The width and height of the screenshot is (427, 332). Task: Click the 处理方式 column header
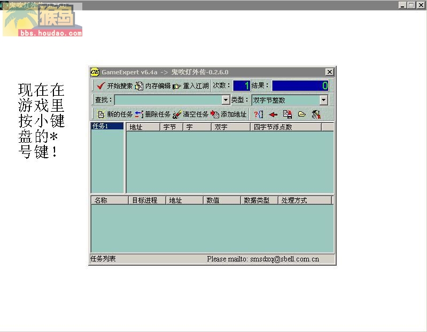(305, 200)
